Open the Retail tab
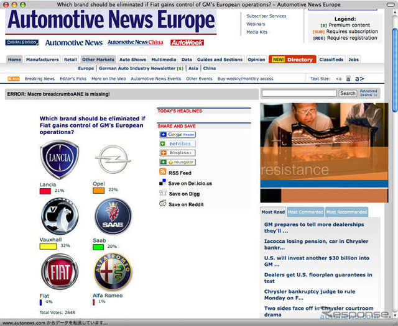 [70, 60]
